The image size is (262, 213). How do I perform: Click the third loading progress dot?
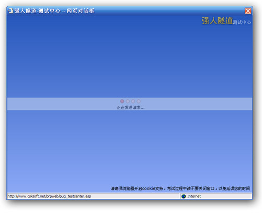point(133,101)
